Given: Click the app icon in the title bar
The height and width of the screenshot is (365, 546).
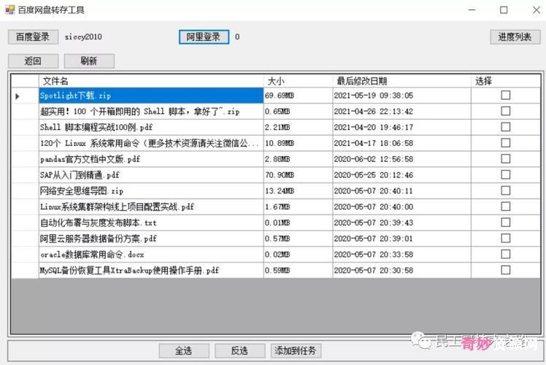Looking at the screenshot, I should click(x=9, y=9).
